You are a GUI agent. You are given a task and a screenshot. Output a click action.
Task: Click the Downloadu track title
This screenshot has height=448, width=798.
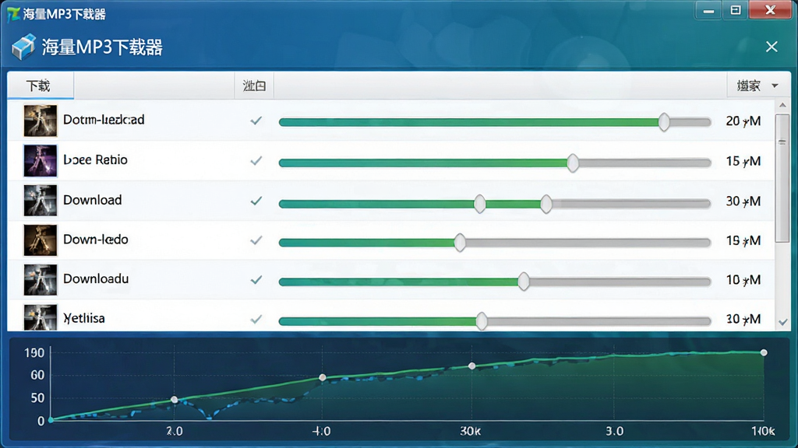point(96,279)
